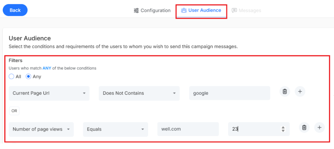Add condition after Current Page Url row

[x=300, y=92]
